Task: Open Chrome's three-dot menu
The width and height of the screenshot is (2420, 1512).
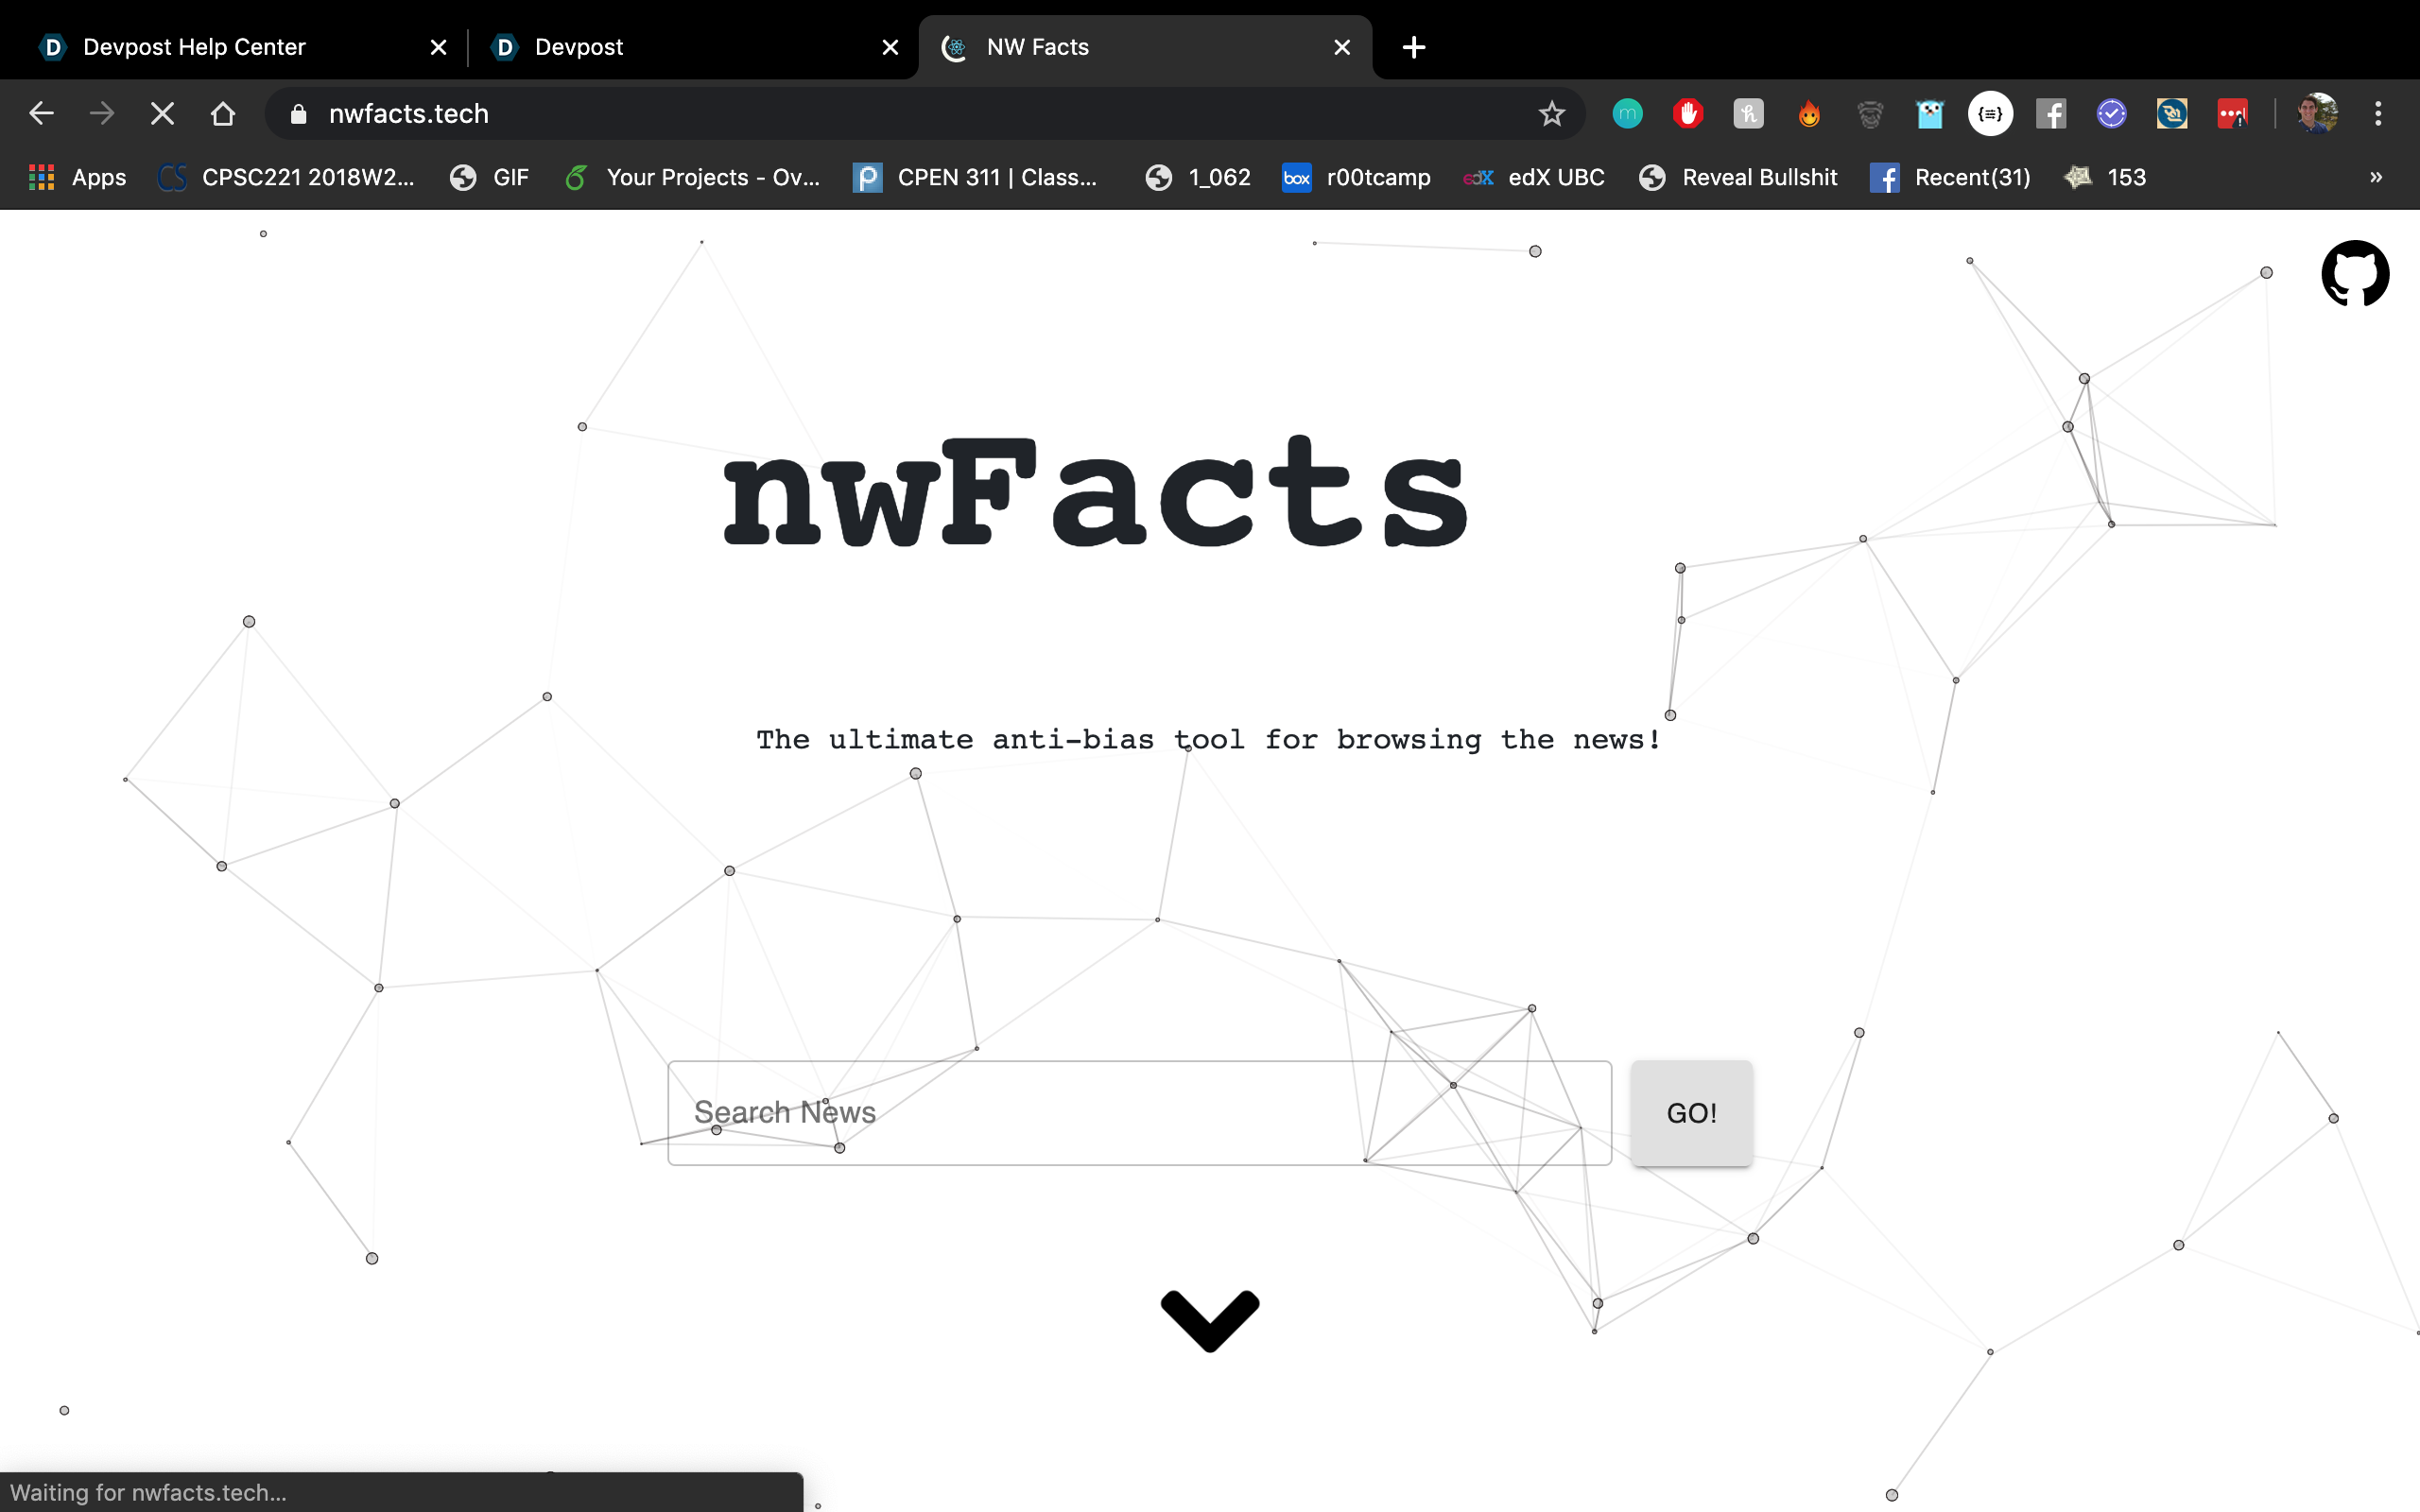Action: (2378, 114)
